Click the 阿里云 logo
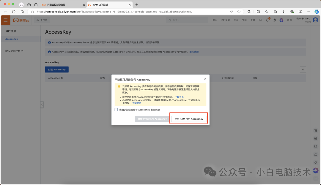 [21, 20]
